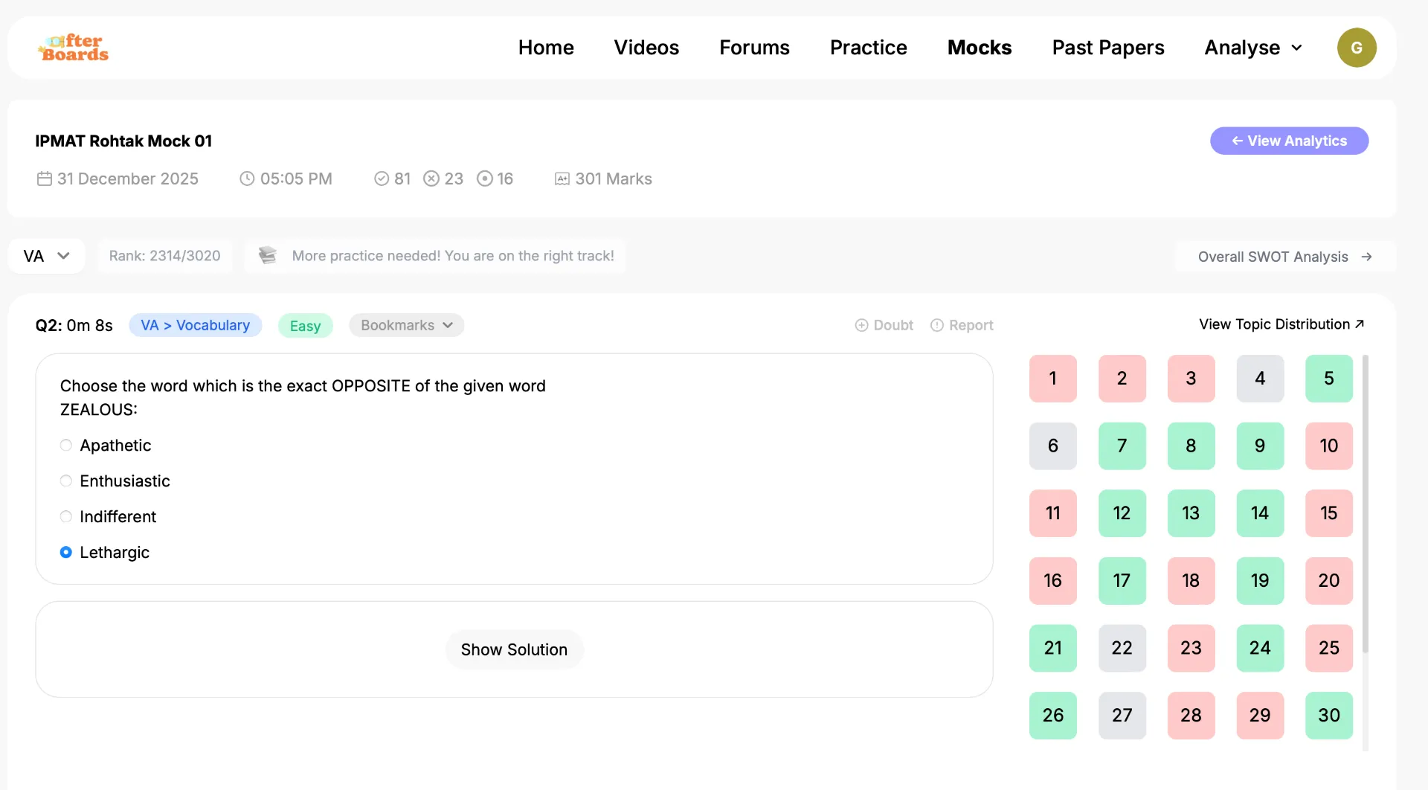
Task: Select question 7 in the palette
Action: 1122,446
